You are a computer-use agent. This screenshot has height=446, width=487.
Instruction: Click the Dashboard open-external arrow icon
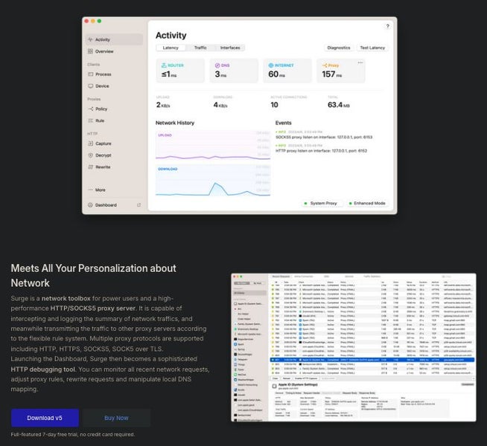(x=139, y=205)
